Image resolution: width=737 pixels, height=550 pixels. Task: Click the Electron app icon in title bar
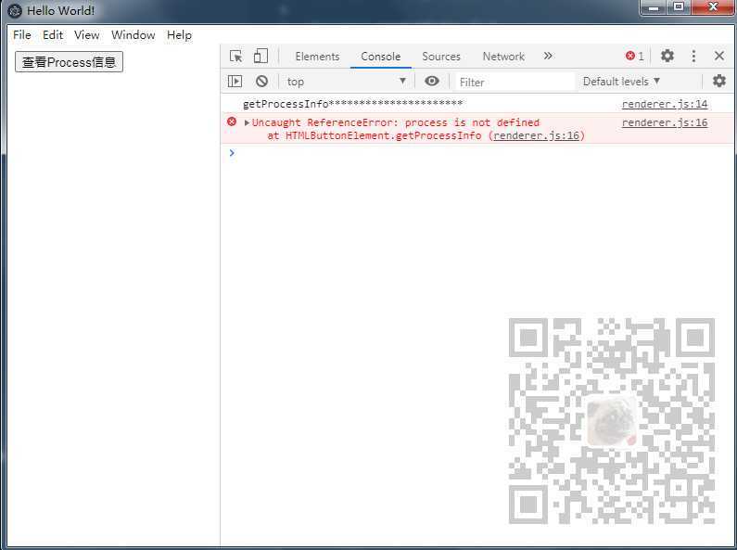15,10
